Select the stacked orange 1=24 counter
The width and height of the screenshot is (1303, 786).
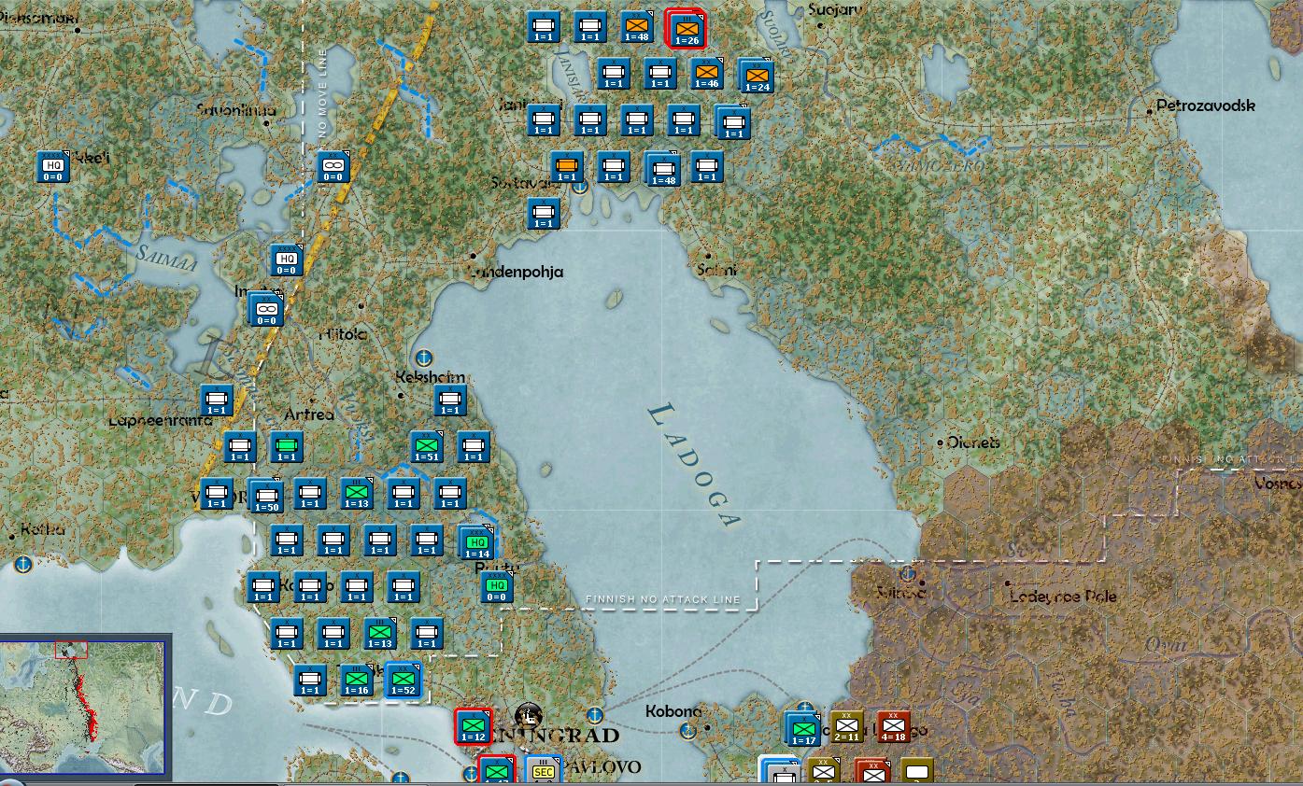757,77
